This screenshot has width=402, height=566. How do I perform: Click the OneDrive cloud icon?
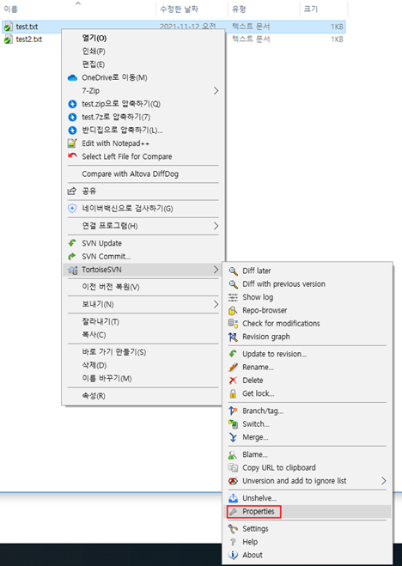(x=72, y=77)
